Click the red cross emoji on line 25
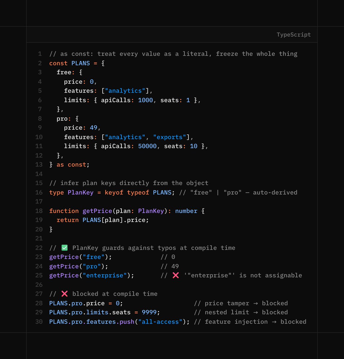 point(176,275)
